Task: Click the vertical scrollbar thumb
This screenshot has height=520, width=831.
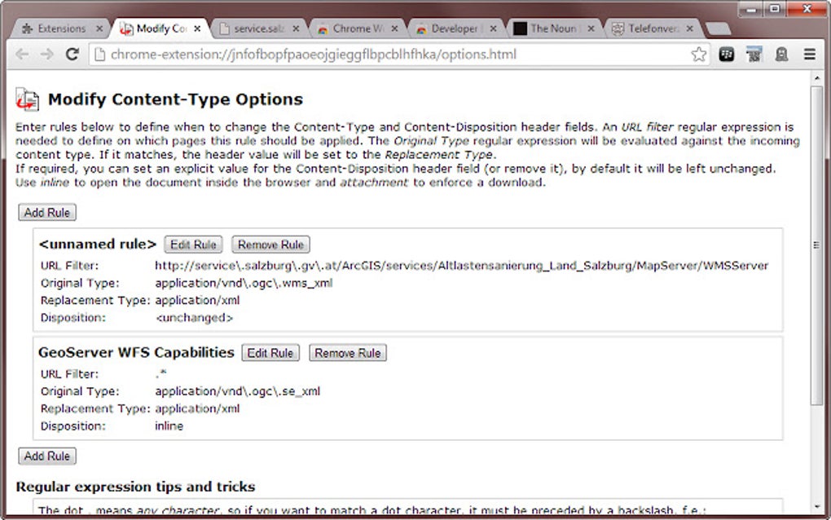Action: point(816,245)
